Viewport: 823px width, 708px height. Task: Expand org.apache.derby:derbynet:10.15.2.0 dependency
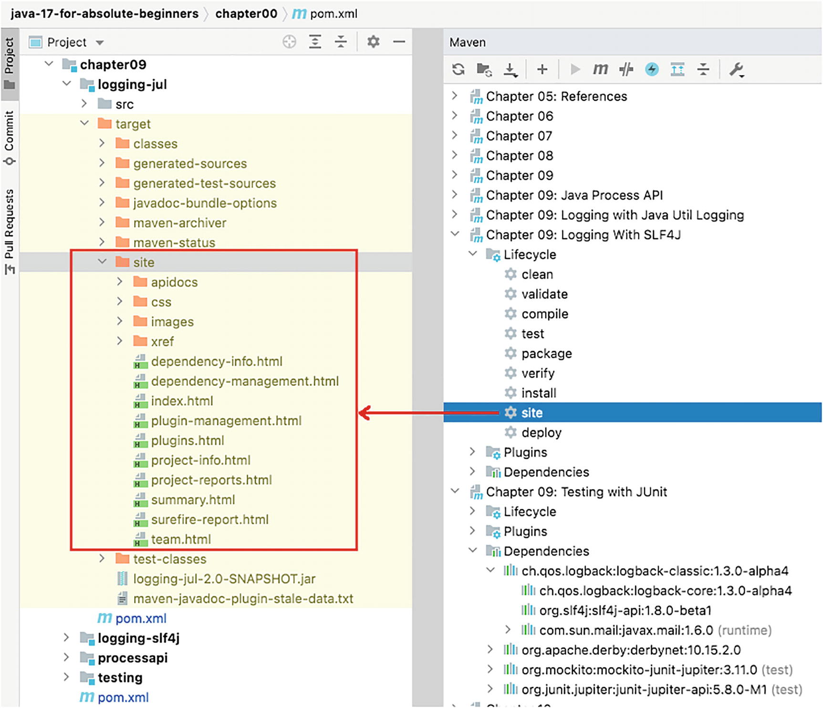[490, 649]
